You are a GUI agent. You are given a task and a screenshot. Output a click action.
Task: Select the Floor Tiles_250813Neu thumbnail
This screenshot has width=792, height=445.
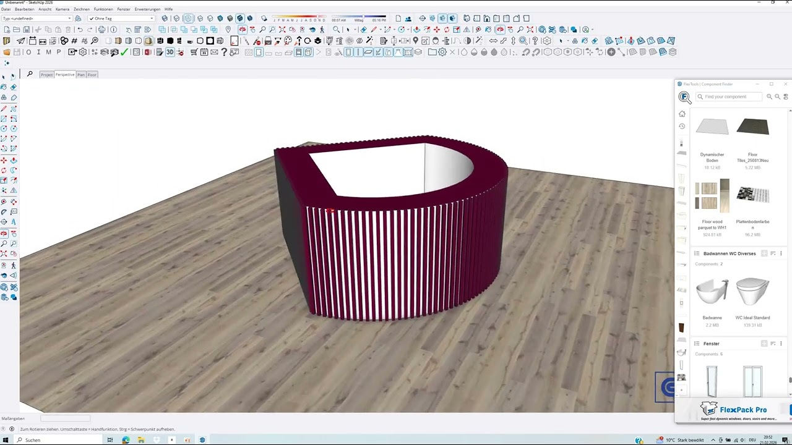coord(752,127)
